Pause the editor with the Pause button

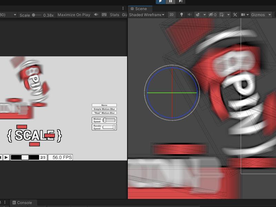point(170,1)
